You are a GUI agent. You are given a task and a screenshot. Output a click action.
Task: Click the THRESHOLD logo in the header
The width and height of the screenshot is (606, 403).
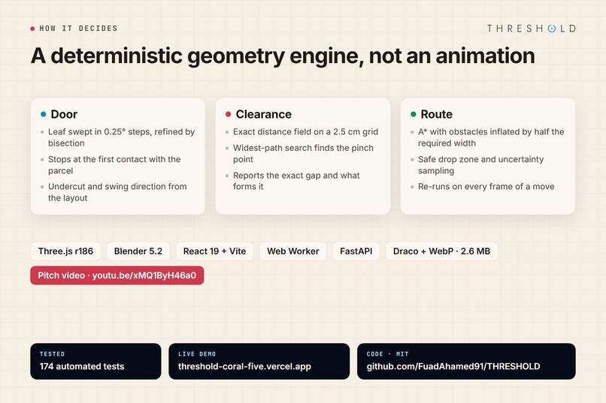[x=532, y=29]
